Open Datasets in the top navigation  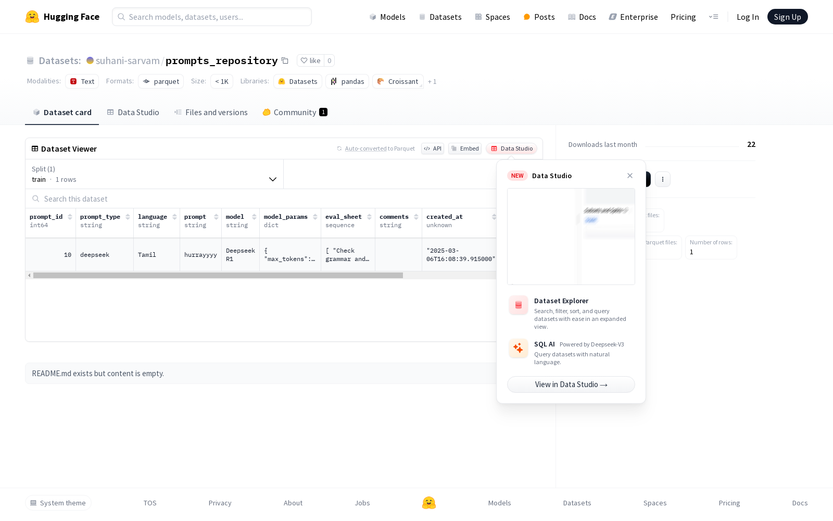[x=440, y=17]
